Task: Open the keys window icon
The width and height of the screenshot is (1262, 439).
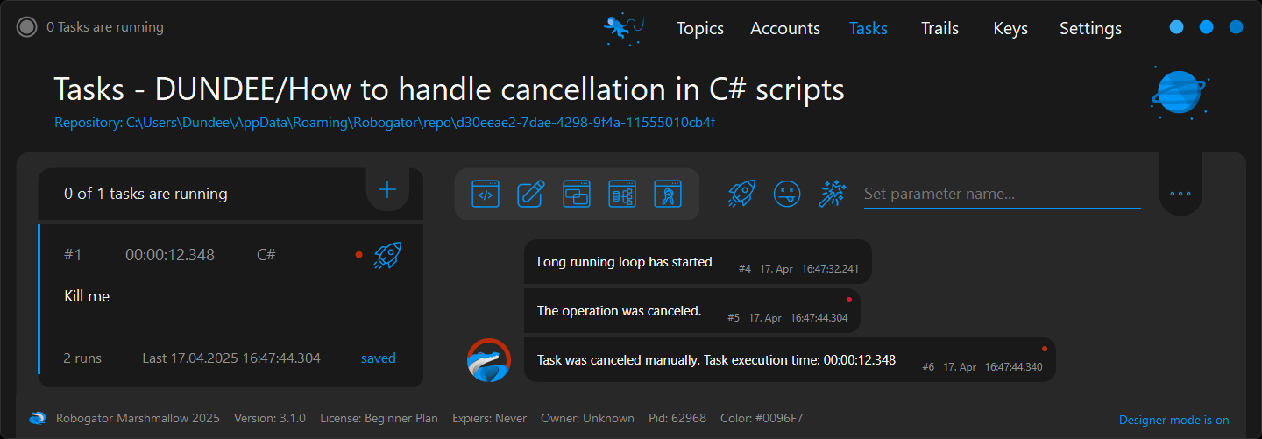Action: pos(668,194)
